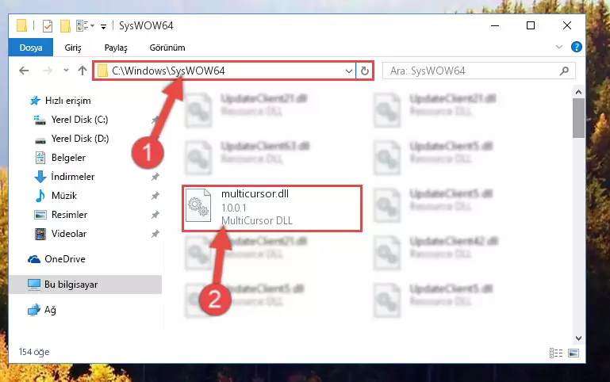This screenshot has height=382, width=610.
Task: Select Bu bilgisayar in the navigation pane
Action: [85, 285]
